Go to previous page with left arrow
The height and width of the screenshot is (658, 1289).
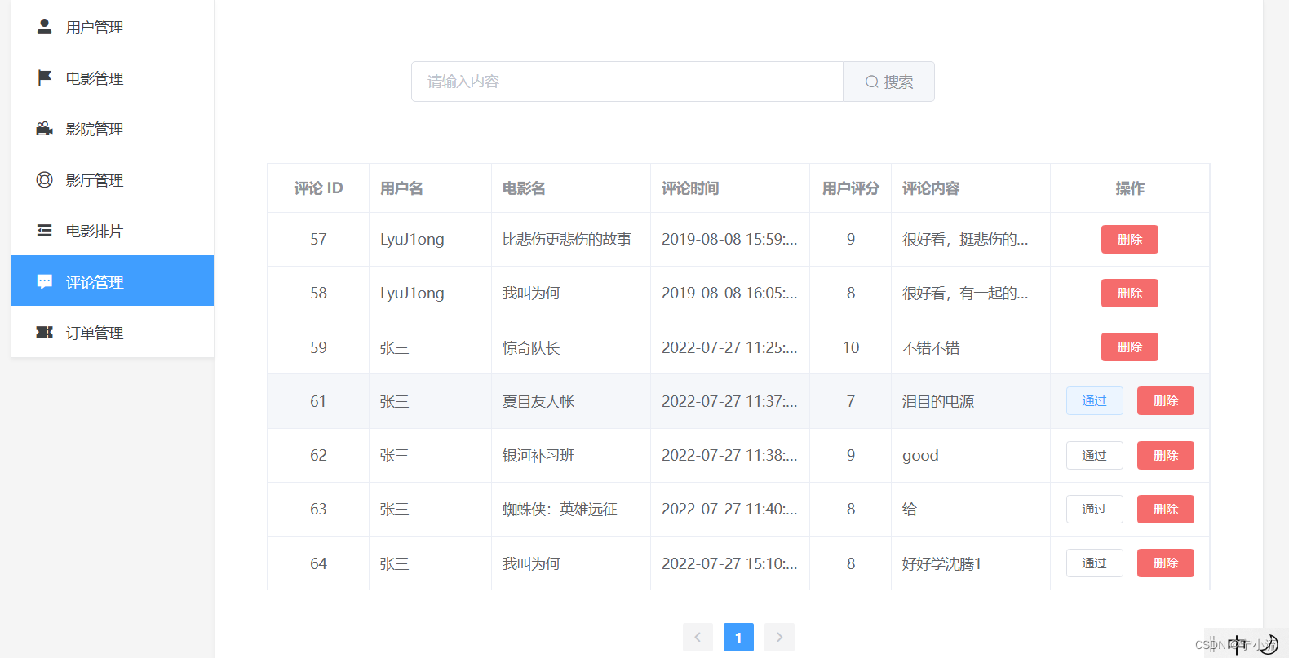click(698, 637)
